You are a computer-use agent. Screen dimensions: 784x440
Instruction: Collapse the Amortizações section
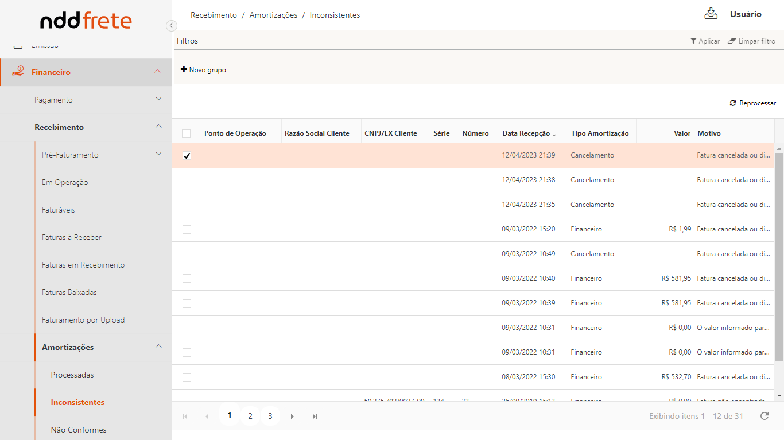(x=158, y=347)
